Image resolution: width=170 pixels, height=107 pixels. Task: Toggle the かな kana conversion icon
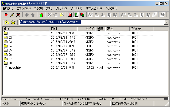[x=163, y=15]
